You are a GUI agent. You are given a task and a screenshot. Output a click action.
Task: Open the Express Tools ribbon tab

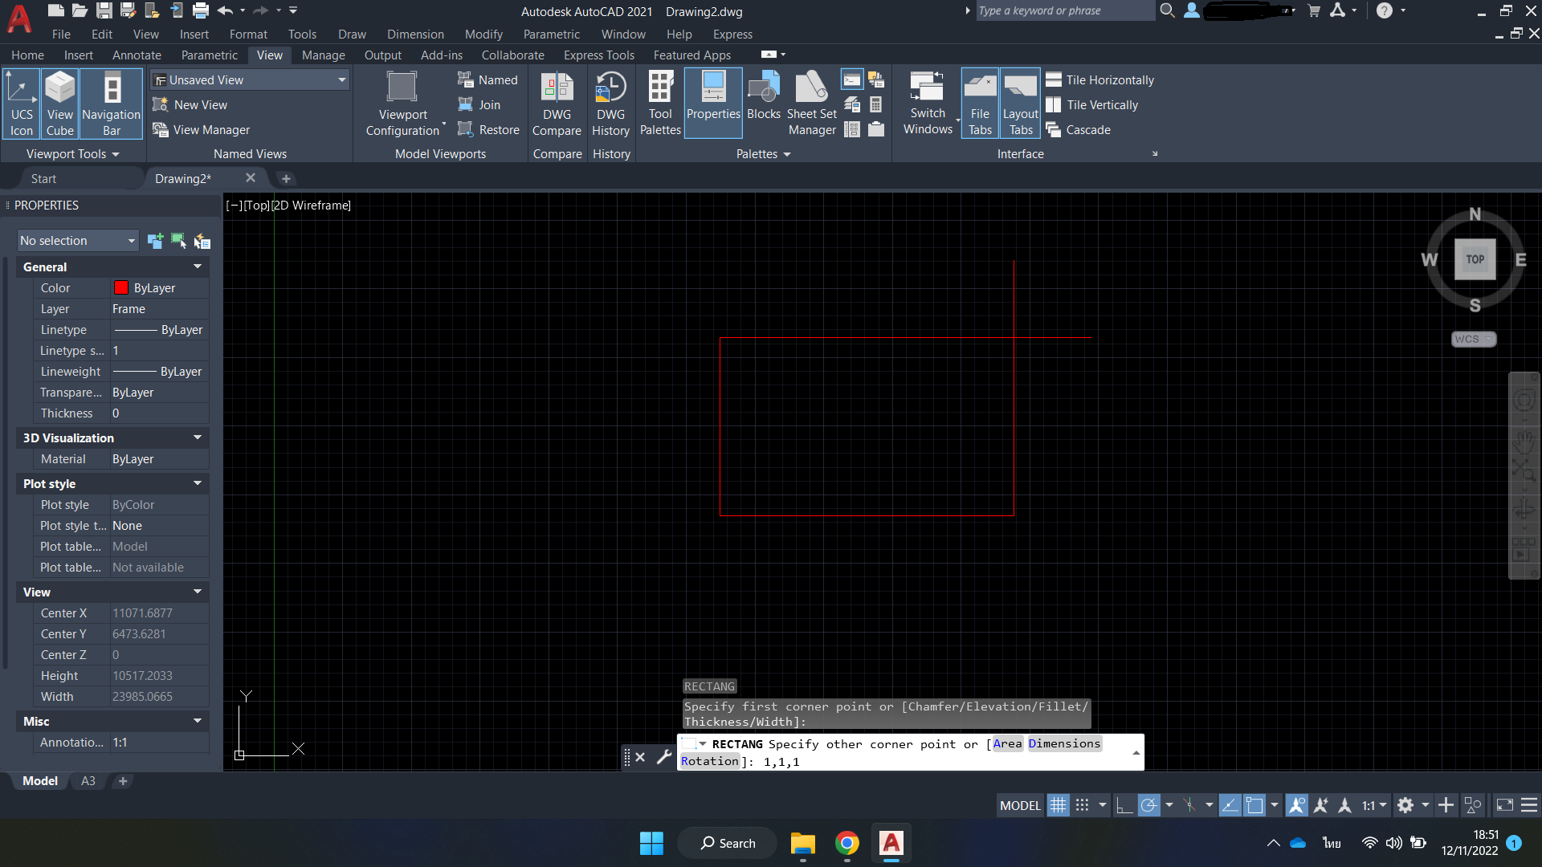(599, 55)
